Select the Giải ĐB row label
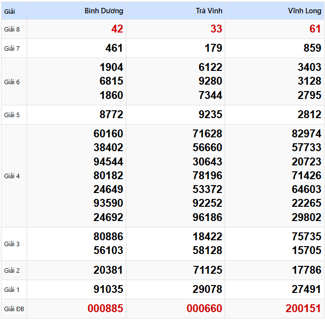 [x=14, y=309]
